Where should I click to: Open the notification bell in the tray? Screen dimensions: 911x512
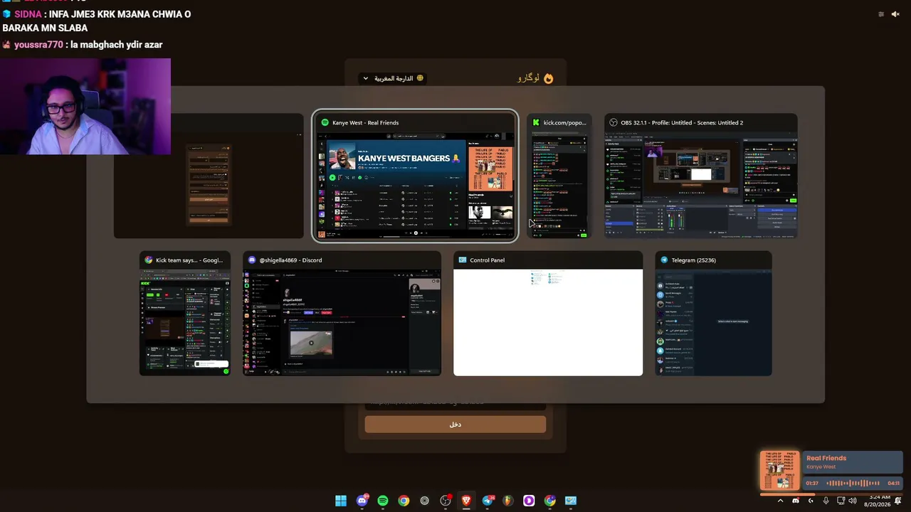[898, 501]
